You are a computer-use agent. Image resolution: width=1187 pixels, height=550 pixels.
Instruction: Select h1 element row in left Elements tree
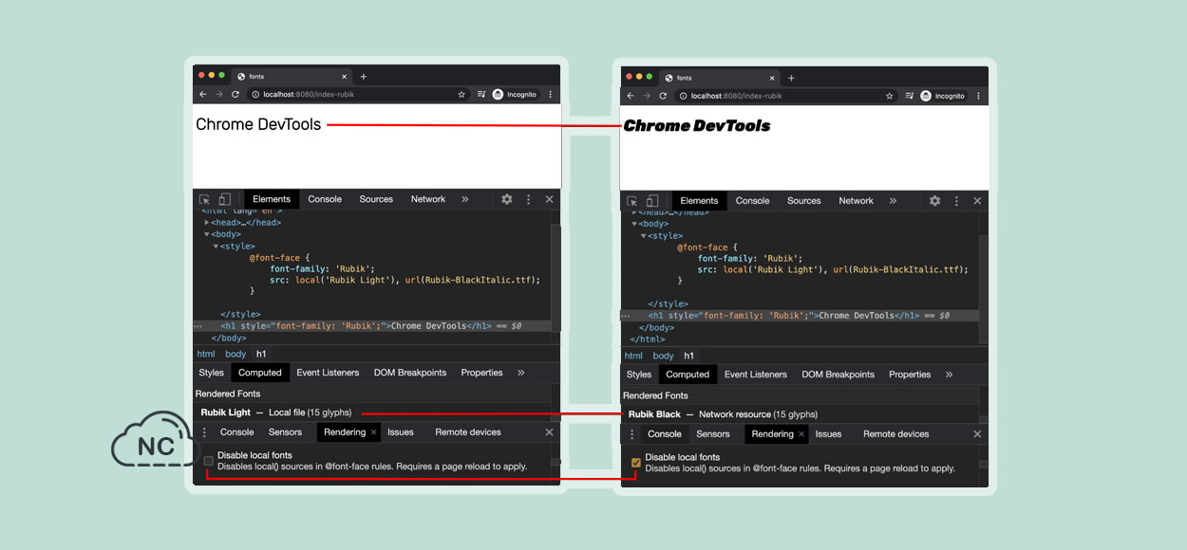[x=370, y=325]
